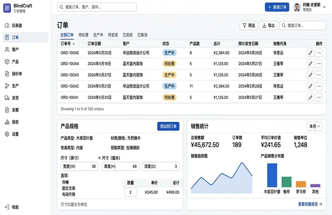This screenshot has height=215, width=332.
Task: Click order number ORD-10043
Action: (x=70, y=75)
